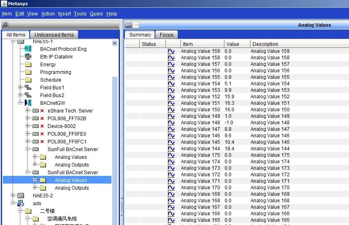Image resolution: width=349 pixels, height=225 pixels.
Task: Select the 二号楼 folder in the tree
Action: coord(47,211)
